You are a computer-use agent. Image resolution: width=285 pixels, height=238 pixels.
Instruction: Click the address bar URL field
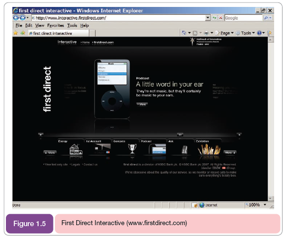(118, 18)
